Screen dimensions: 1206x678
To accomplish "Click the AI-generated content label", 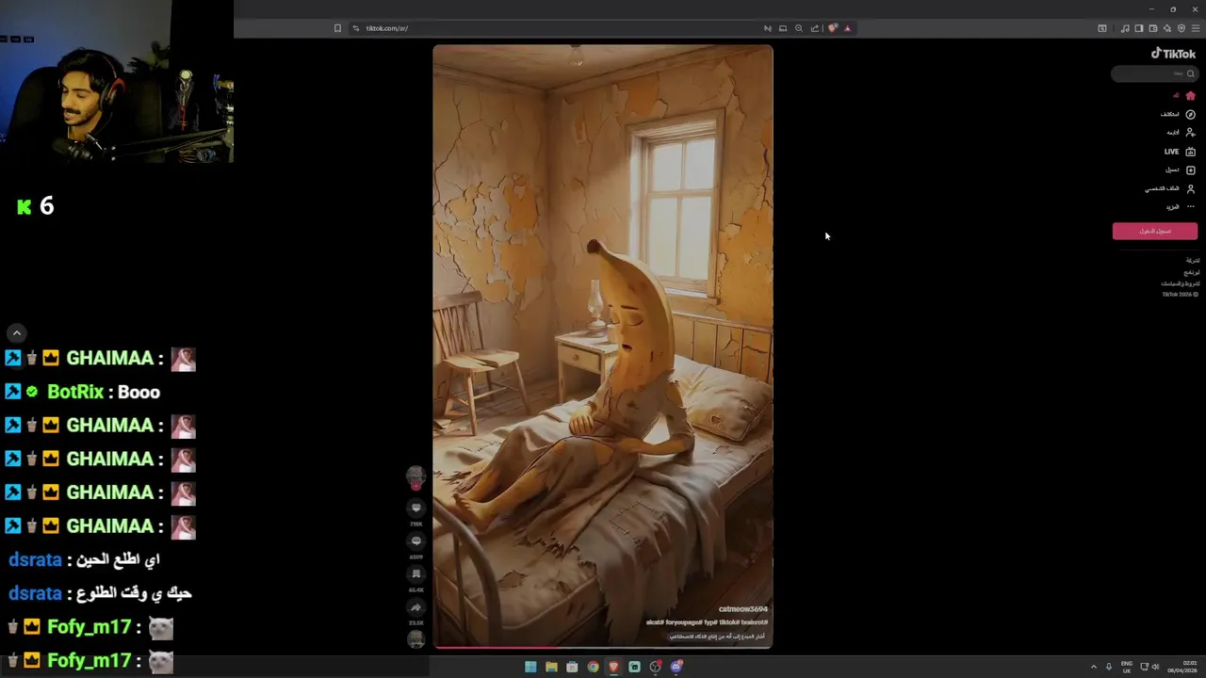I will (717, 637).
